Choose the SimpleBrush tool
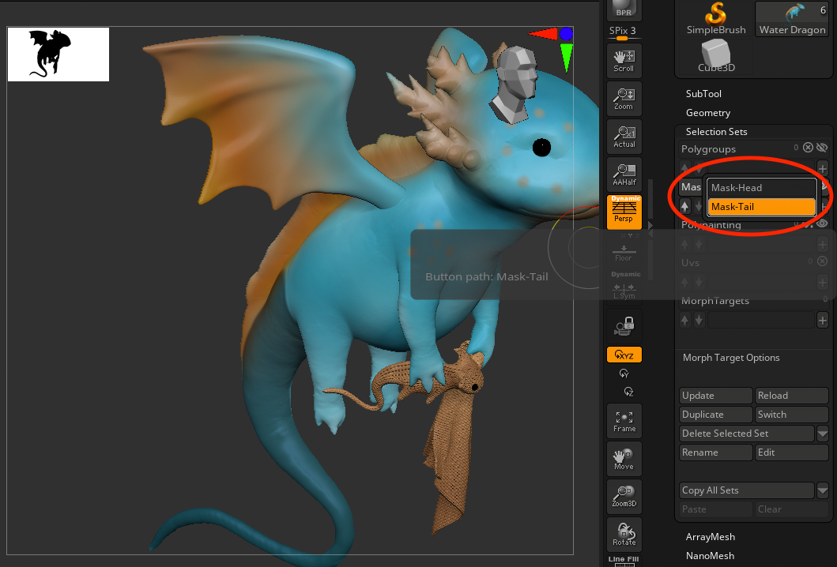This screenshot has width=837, height=567. tap(716, 19)
